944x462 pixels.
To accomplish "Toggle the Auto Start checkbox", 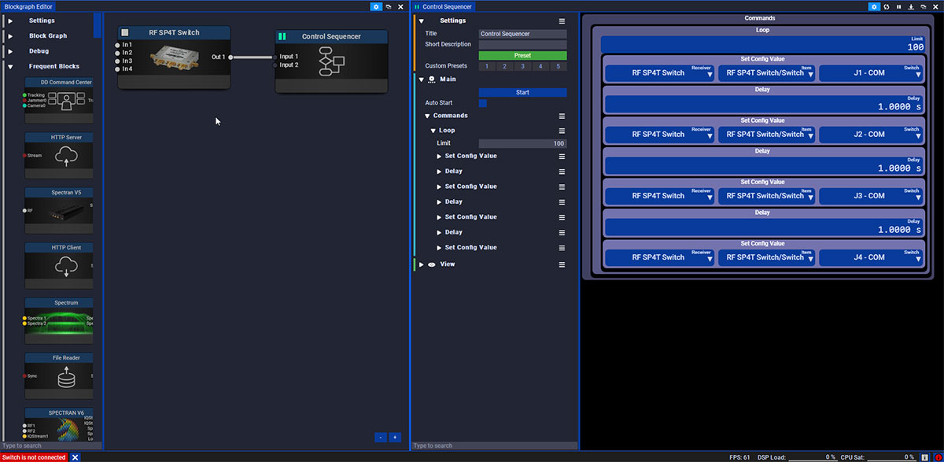I will [483, 103].
